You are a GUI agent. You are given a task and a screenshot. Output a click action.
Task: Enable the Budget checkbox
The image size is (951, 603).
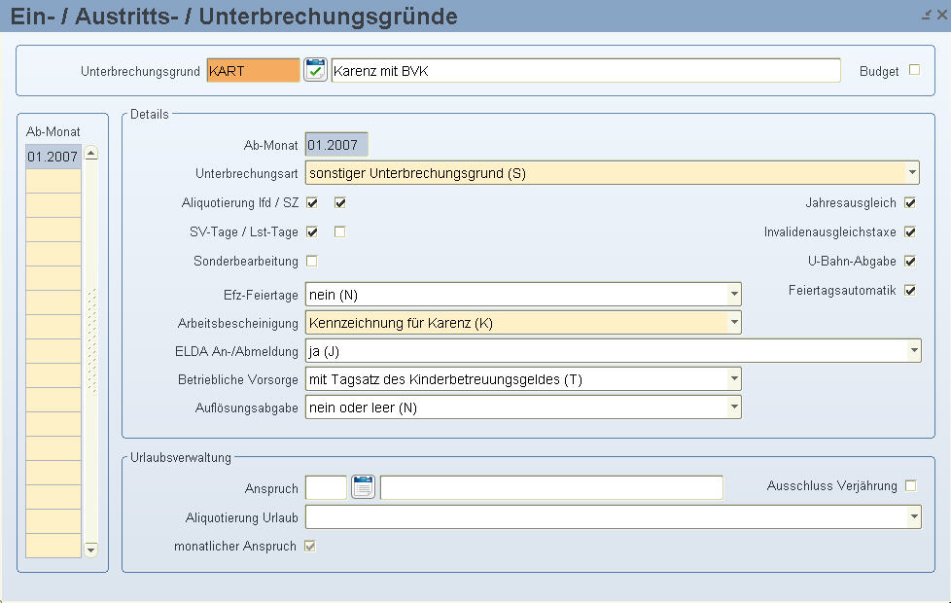tap(914, 70)
